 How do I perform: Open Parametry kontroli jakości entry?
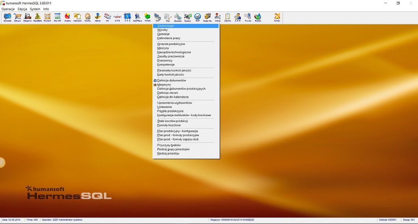click(x=186, y=71)
